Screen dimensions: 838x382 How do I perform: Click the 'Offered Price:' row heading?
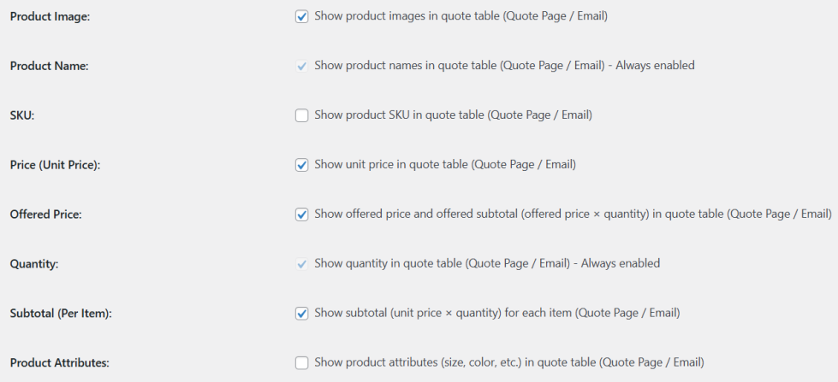click(x=45, y=215)
